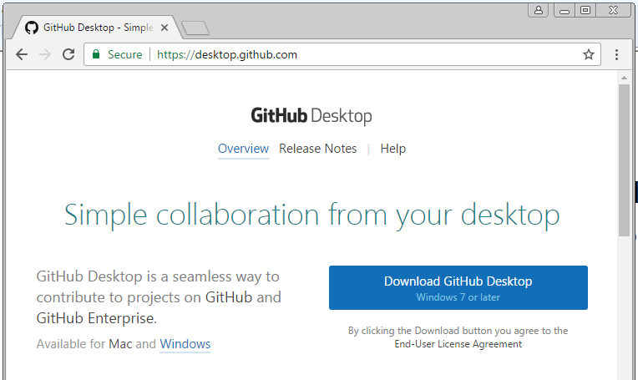The height and width of the screenshot is (380, 638).
Task: Click the browser forward arrow
Action: coord(45,54)
